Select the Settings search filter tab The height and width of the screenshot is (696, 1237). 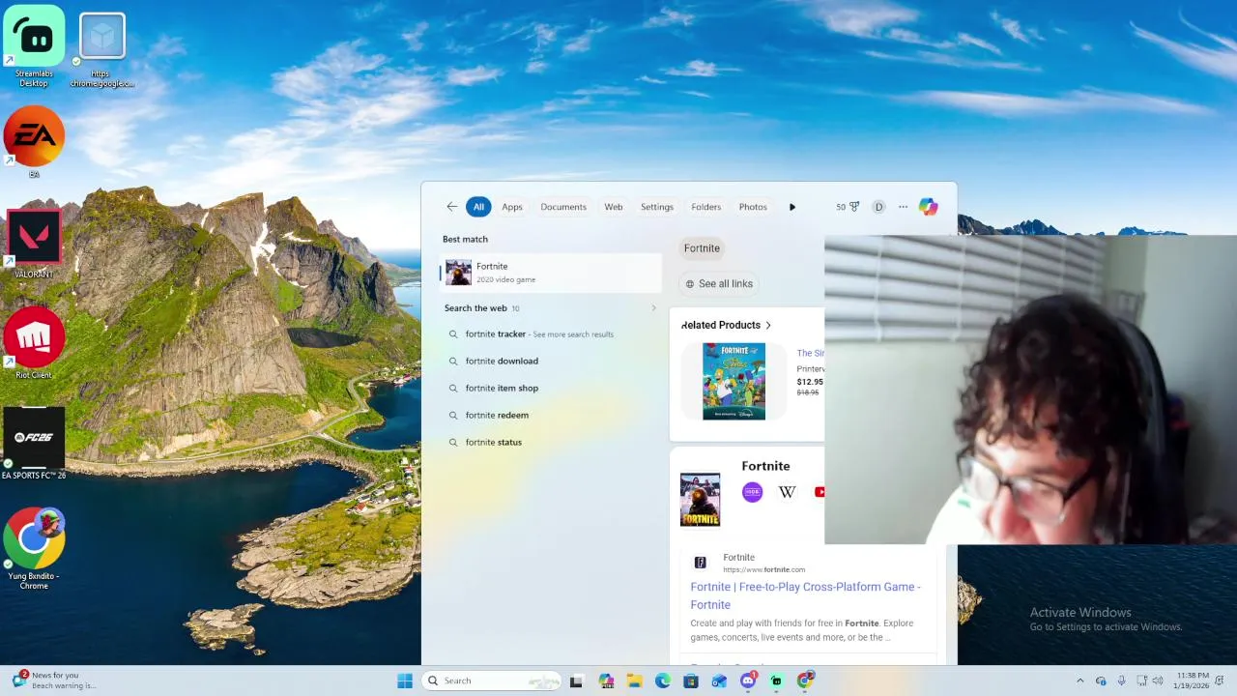click(657, 207)
